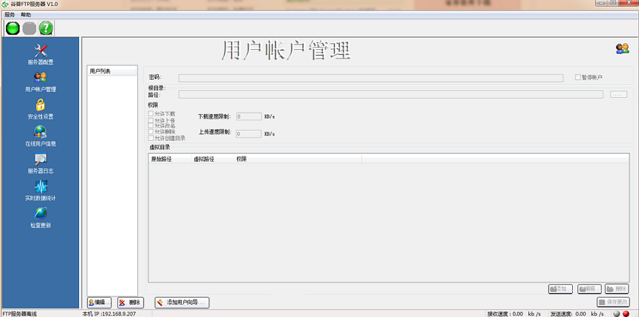This screenshot has height=317, width=639.
Task: Open the 服务 menu
Action: click(9, 14)
